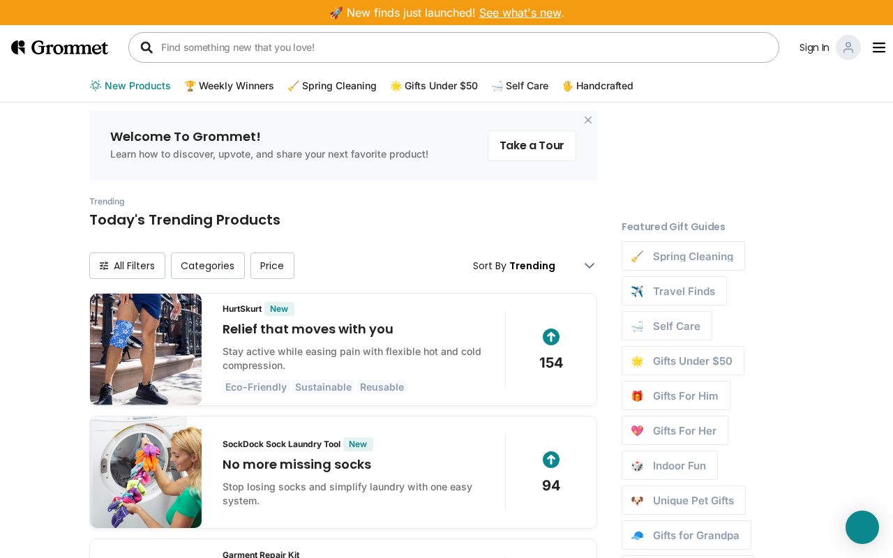Click the user profile avatar icon
Image resolution: width=893 pixels, height=558 pixels.
click(x=848, y=47)
